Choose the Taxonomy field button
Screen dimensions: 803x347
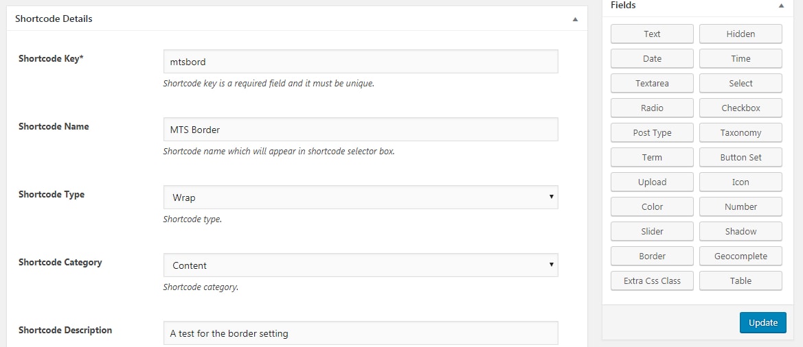coord(740,133)
